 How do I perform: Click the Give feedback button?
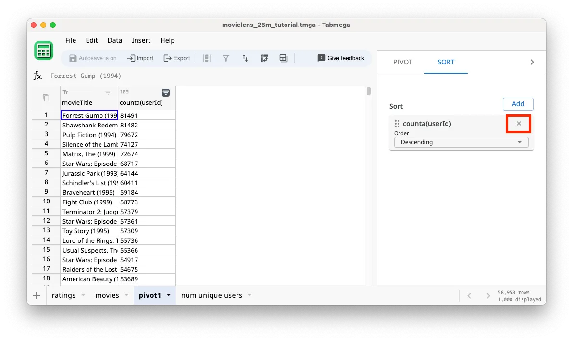click(x=341, y=58)
